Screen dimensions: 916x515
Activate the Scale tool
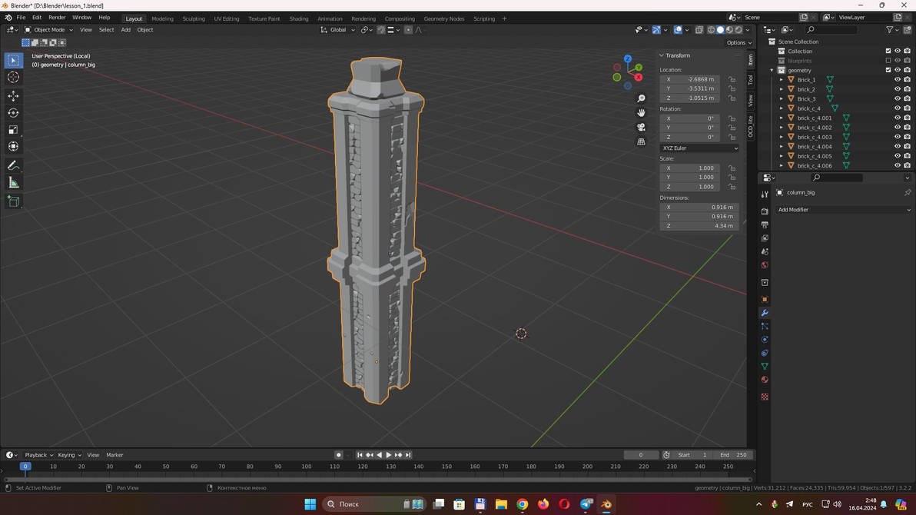(13, 130)
